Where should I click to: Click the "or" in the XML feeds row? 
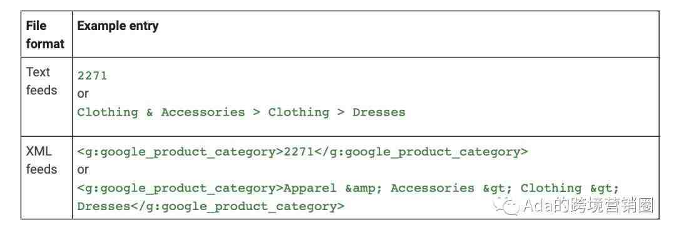[83, 170]
